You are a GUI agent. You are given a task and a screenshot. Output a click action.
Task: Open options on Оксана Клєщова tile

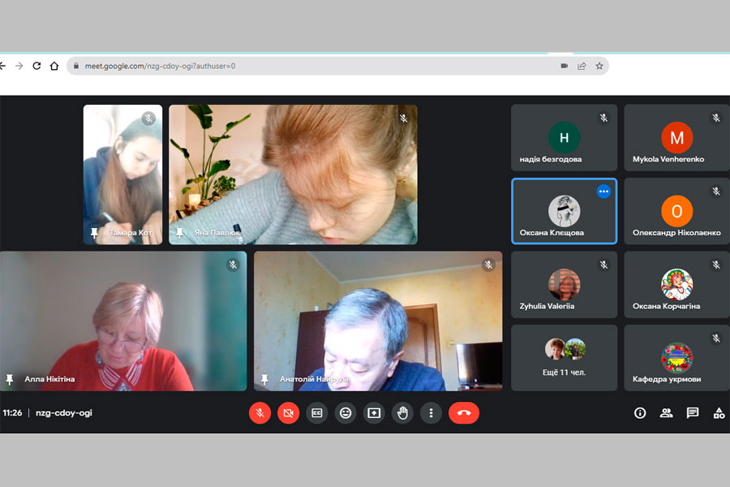tap(603, 192)
